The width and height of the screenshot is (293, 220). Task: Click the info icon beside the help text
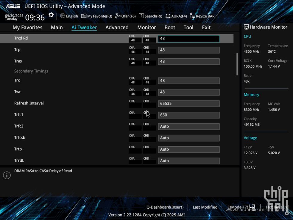pyautogui.click(x=7, y=175)
